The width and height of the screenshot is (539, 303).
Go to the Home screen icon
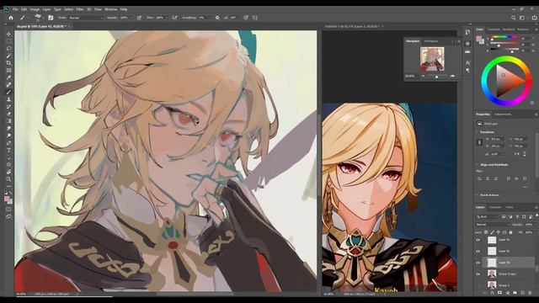(11, 18)
